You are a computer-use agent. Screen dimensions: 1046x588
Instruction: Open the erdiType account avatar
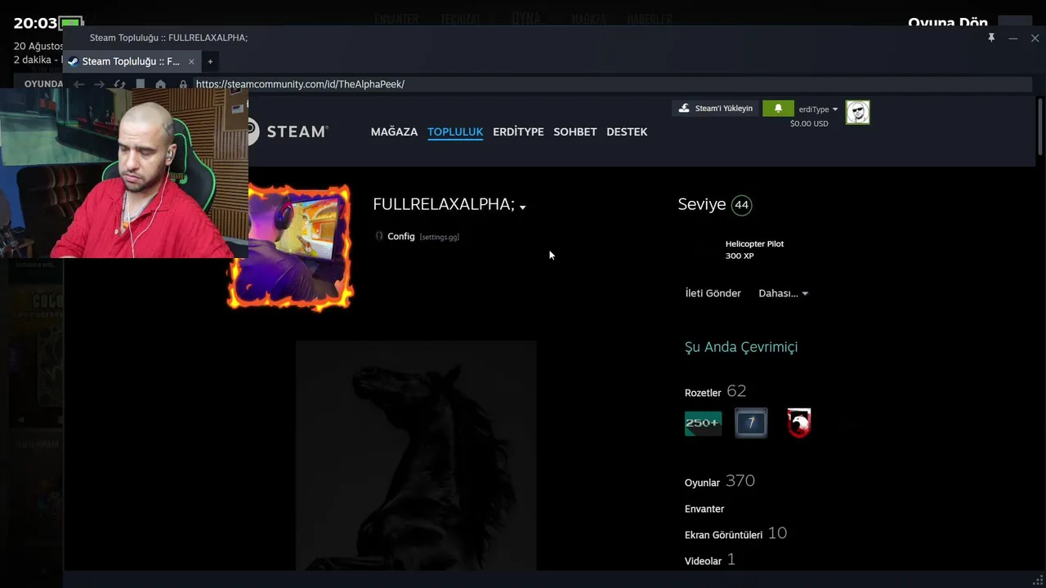coord(857,113)
